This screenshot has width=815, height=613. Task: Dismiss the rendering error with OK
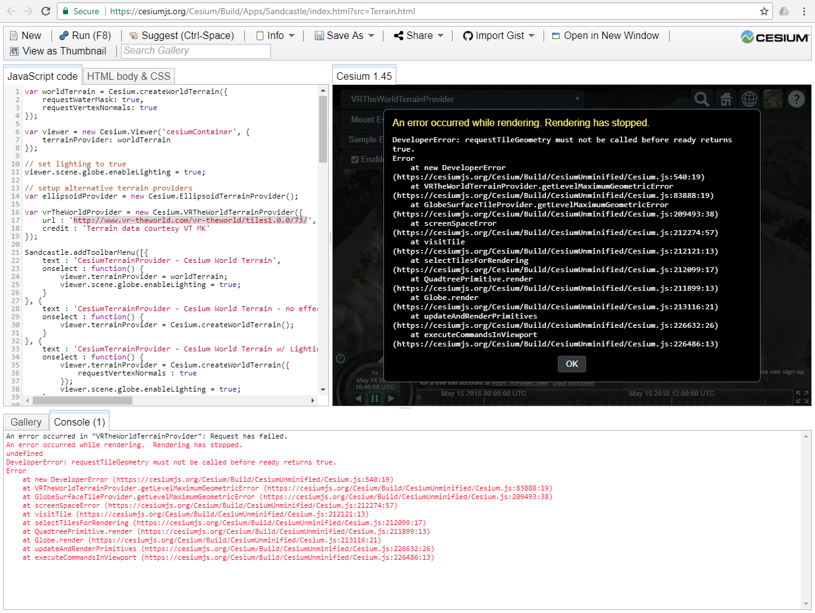572,364
